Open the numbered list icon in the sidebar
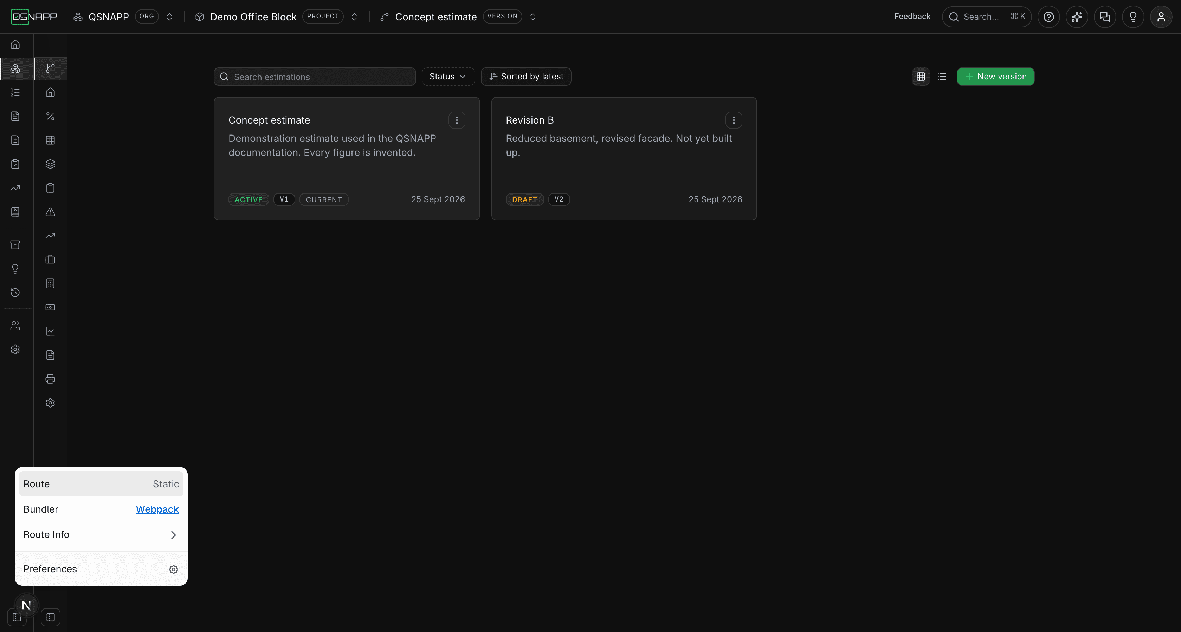 15,92
